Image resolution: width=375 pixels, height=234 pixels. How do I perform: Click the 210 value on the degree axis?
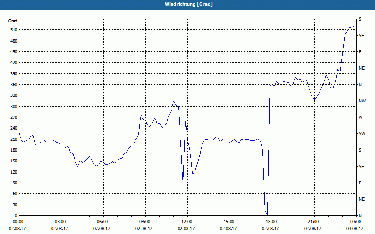(14, 139)
